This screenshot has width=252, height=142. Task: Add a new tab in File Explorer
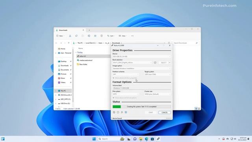point(89,30)
